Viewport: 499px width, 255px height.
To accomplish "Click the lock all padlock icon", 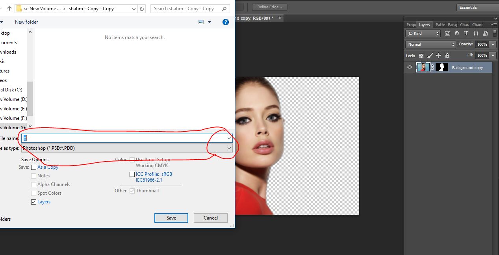I will 447,55.
